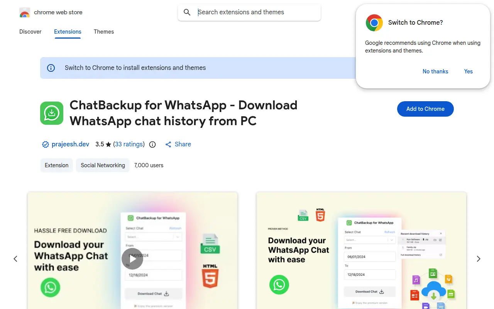Click the verified badge next to prajeesh.dev
The width and height of the screenshot is (494, 309).
tap(46, 144)
